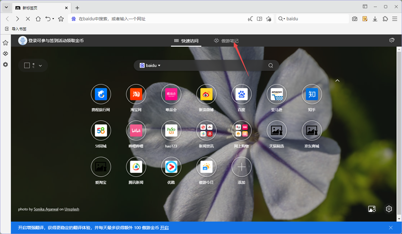Open the Unsplash link
402x234 pixels.
tap(72, 209)
